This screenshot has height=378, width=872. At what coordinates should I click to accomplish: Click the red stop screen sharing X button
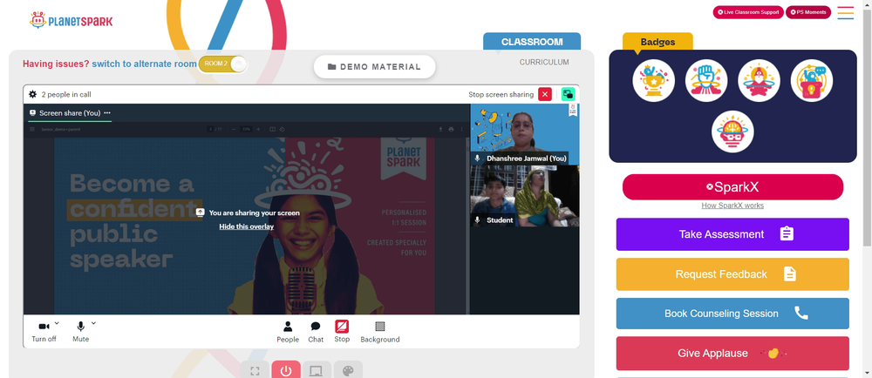click(x=545, y=94)
